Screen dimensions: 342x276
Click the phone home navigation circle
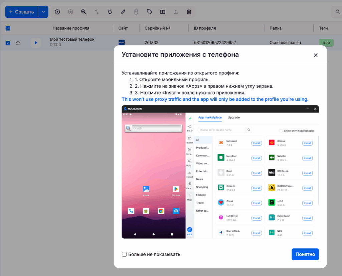point(154,234)
